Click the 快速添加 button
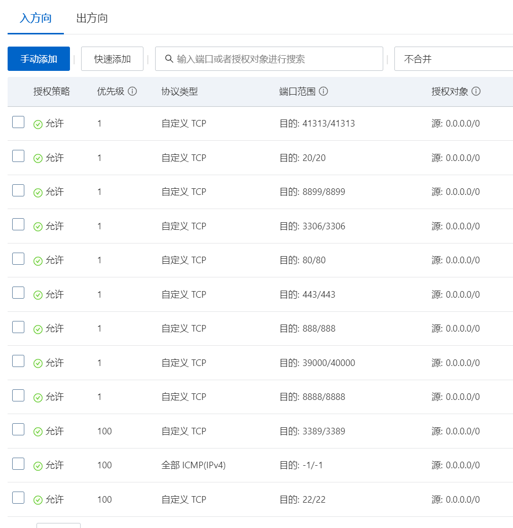The image size is (513, 528). click(x=112, y=59)
